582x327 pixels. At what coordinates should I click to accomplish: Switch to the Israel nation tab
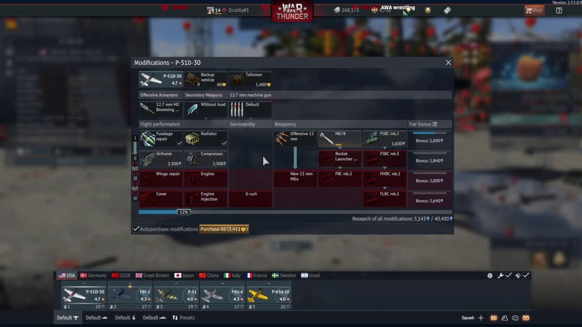pos(311,275)
